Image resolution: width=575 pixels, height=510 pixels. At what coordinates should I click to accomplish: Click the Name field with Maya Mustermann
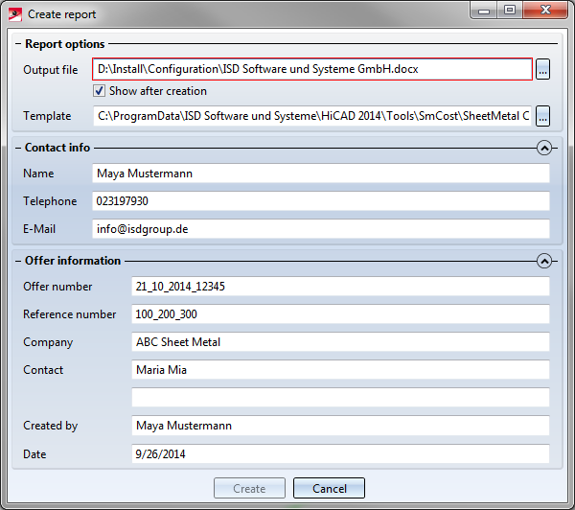[x=321, y=174]
